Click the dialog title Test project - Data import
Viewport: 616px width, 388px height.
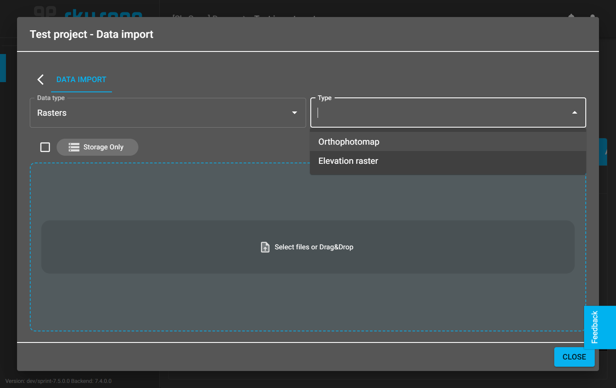[92, 34]
